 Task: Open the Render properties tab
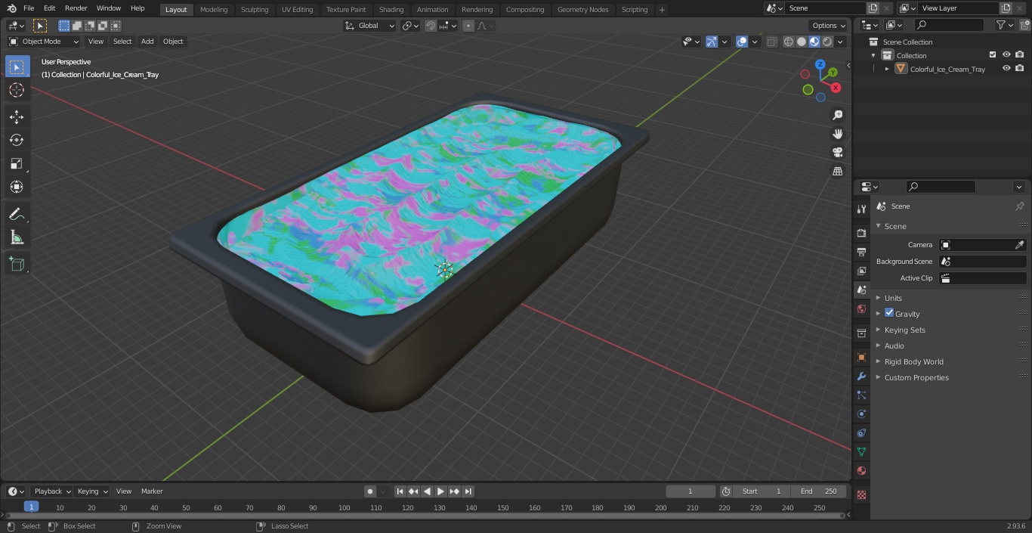tap(861, 233)
